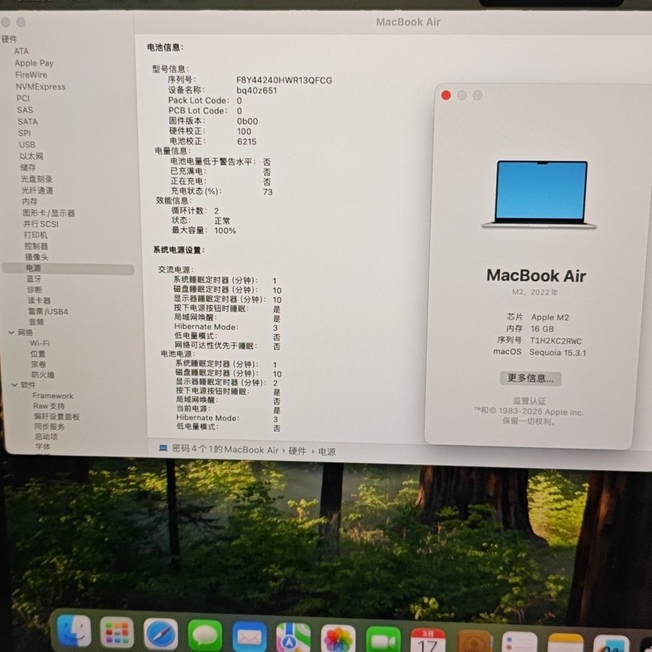Select 光纤通道 in the sidebar

click(x=38, y=190)
